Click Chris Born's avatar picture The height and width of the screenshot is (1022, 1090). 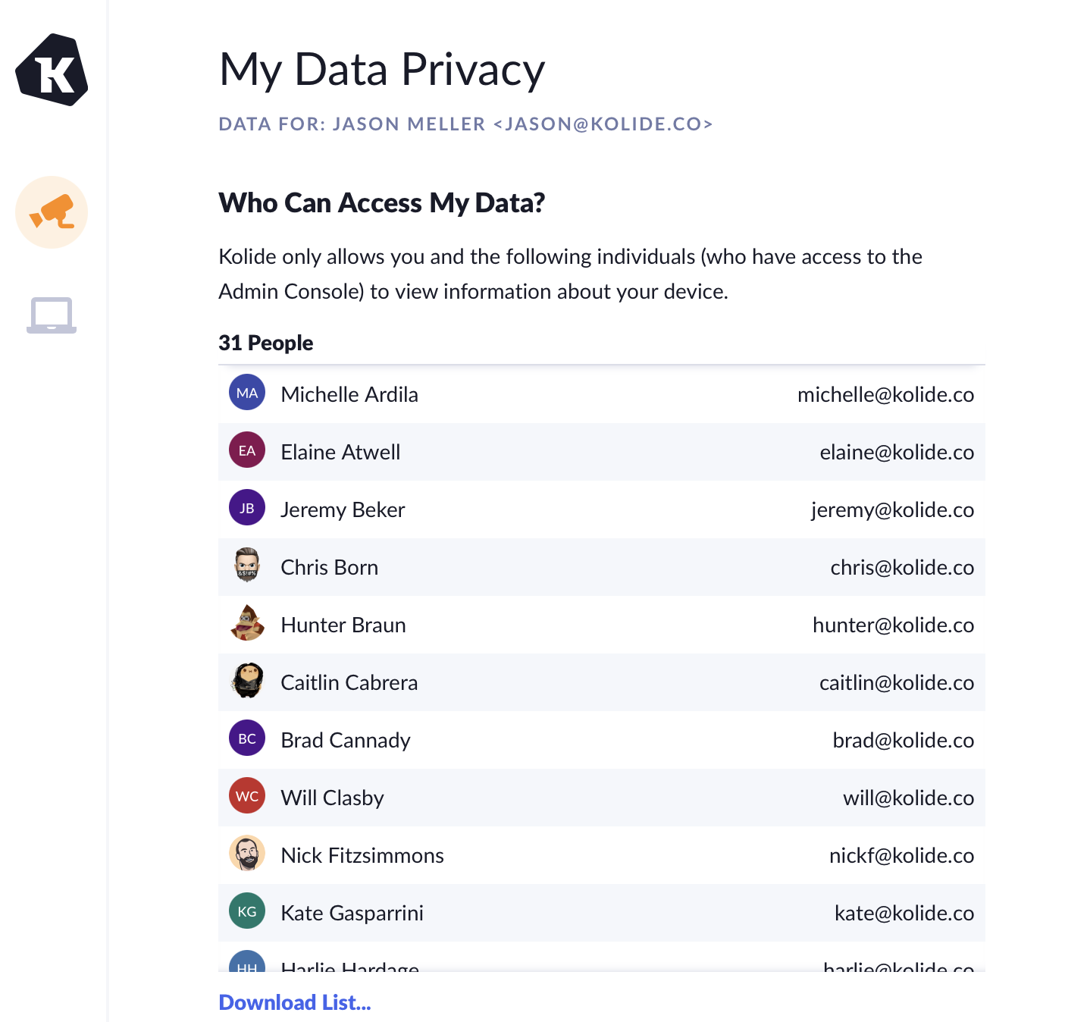pos(247,566)
